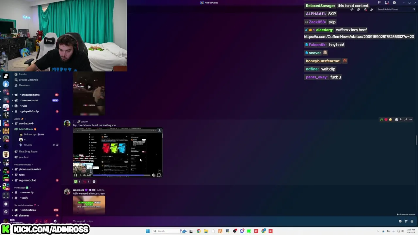
Task: Open Chrome from the taskbar
Action: coord(199,231)
